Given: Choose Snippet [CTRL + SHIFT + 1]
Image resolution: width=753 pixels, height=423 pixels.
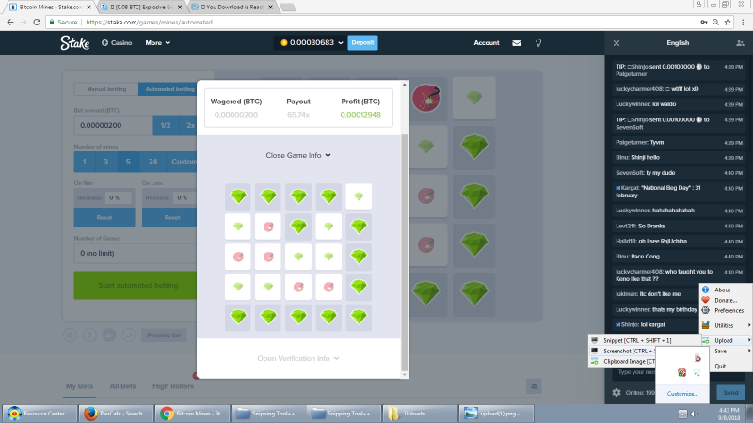Looking at the screenshot, I should [x=644, y=340].
